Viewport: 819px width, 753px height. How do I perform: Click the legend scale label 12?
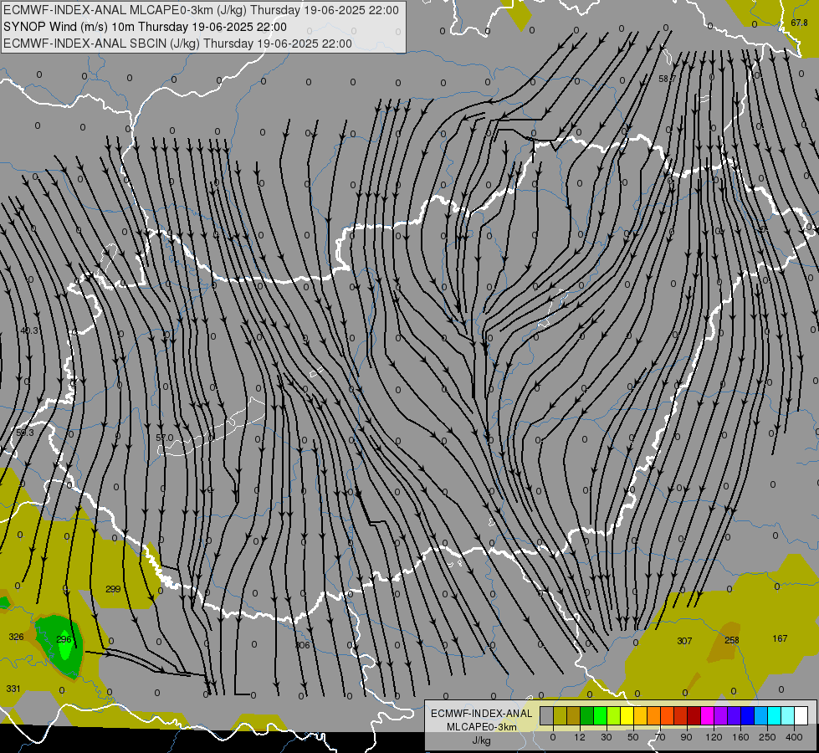pos(580,738)
